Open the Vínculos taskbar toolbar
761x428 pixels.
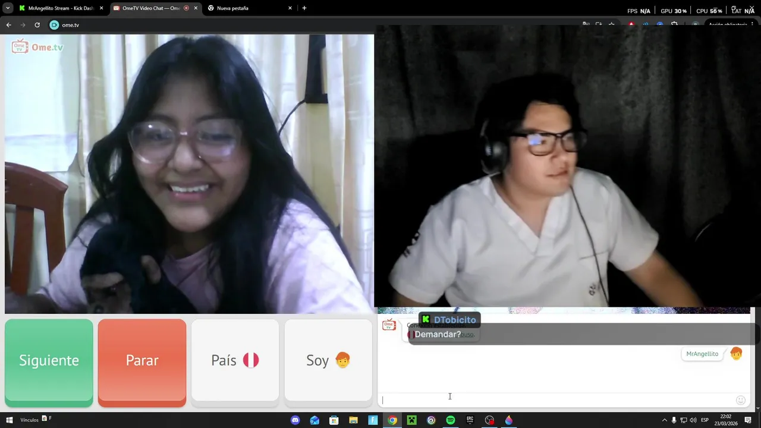click(29, 420)
